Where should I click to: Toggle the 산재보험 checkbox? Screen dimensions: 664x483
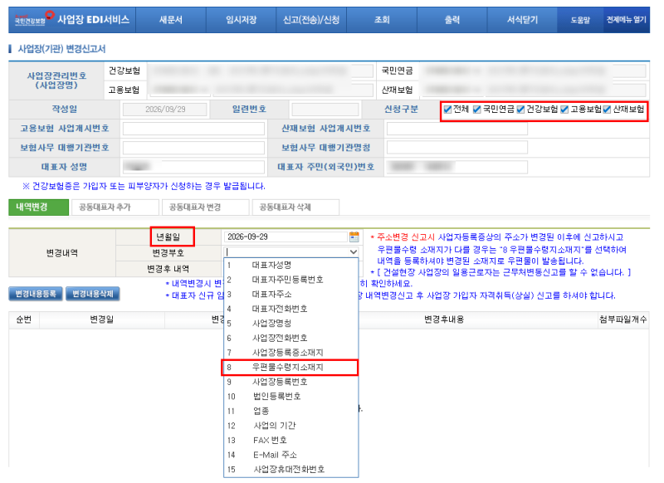tap(607, 110)
